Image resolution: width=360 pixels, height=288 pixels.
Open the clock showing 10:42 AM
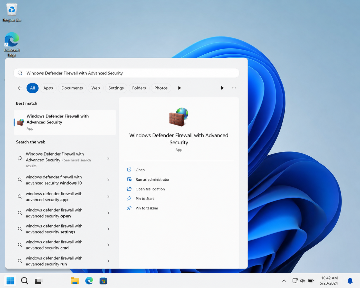coord(329,281)
